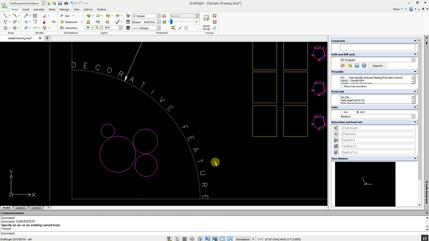Click the Z Safe Height input field
Viewport: 429px width, 241px height.
tap(378, 128)
